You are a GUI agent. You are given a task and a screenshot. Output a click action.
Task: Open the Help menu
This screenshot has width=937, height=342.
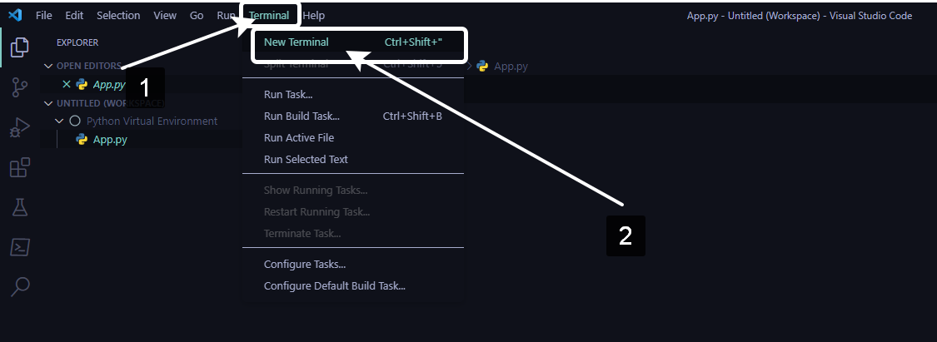pos(314,15)
